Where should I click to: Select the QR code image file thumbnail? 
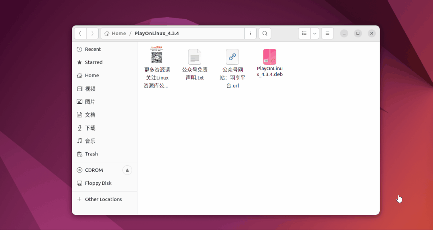click(x=157, y=55)
